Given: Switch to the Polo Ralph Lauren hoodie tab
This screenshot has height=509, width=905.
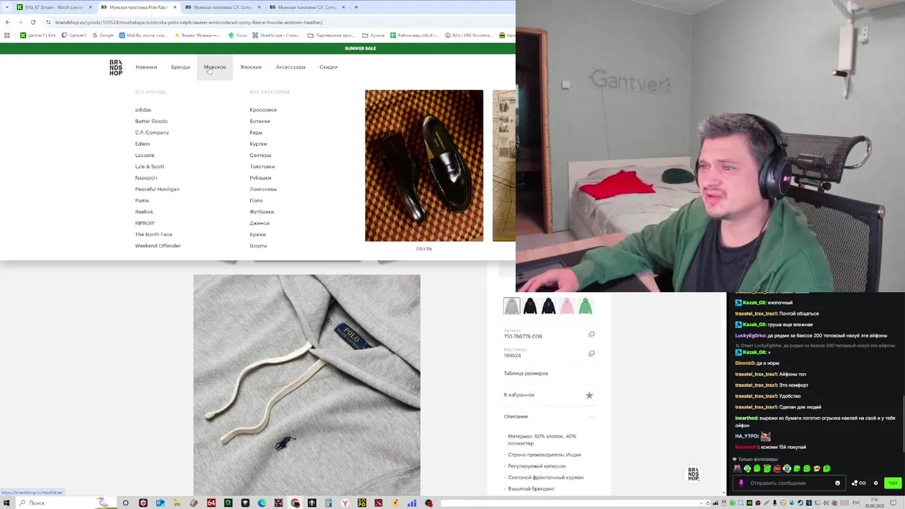Looking at the screenshot, I should pos(138,7).
